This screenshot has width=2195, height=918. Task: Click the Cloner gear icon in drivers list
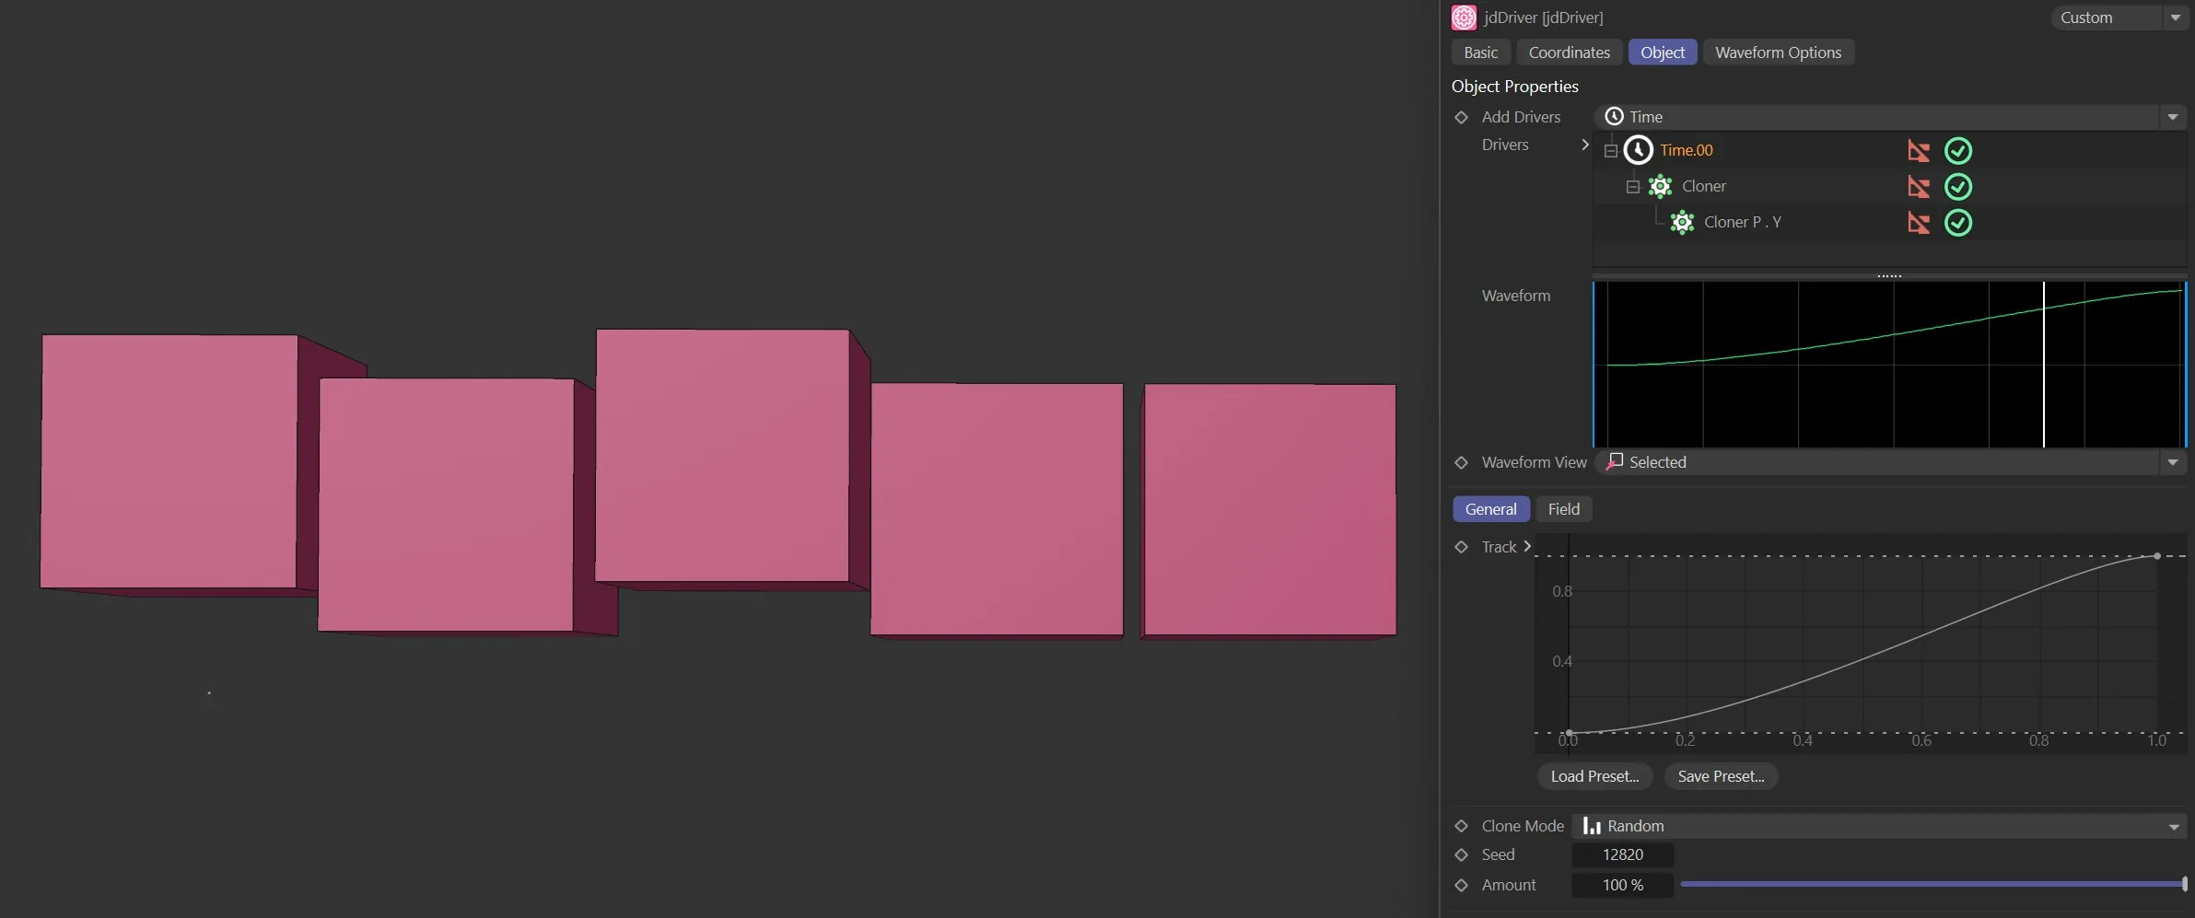pos(1660,187)
